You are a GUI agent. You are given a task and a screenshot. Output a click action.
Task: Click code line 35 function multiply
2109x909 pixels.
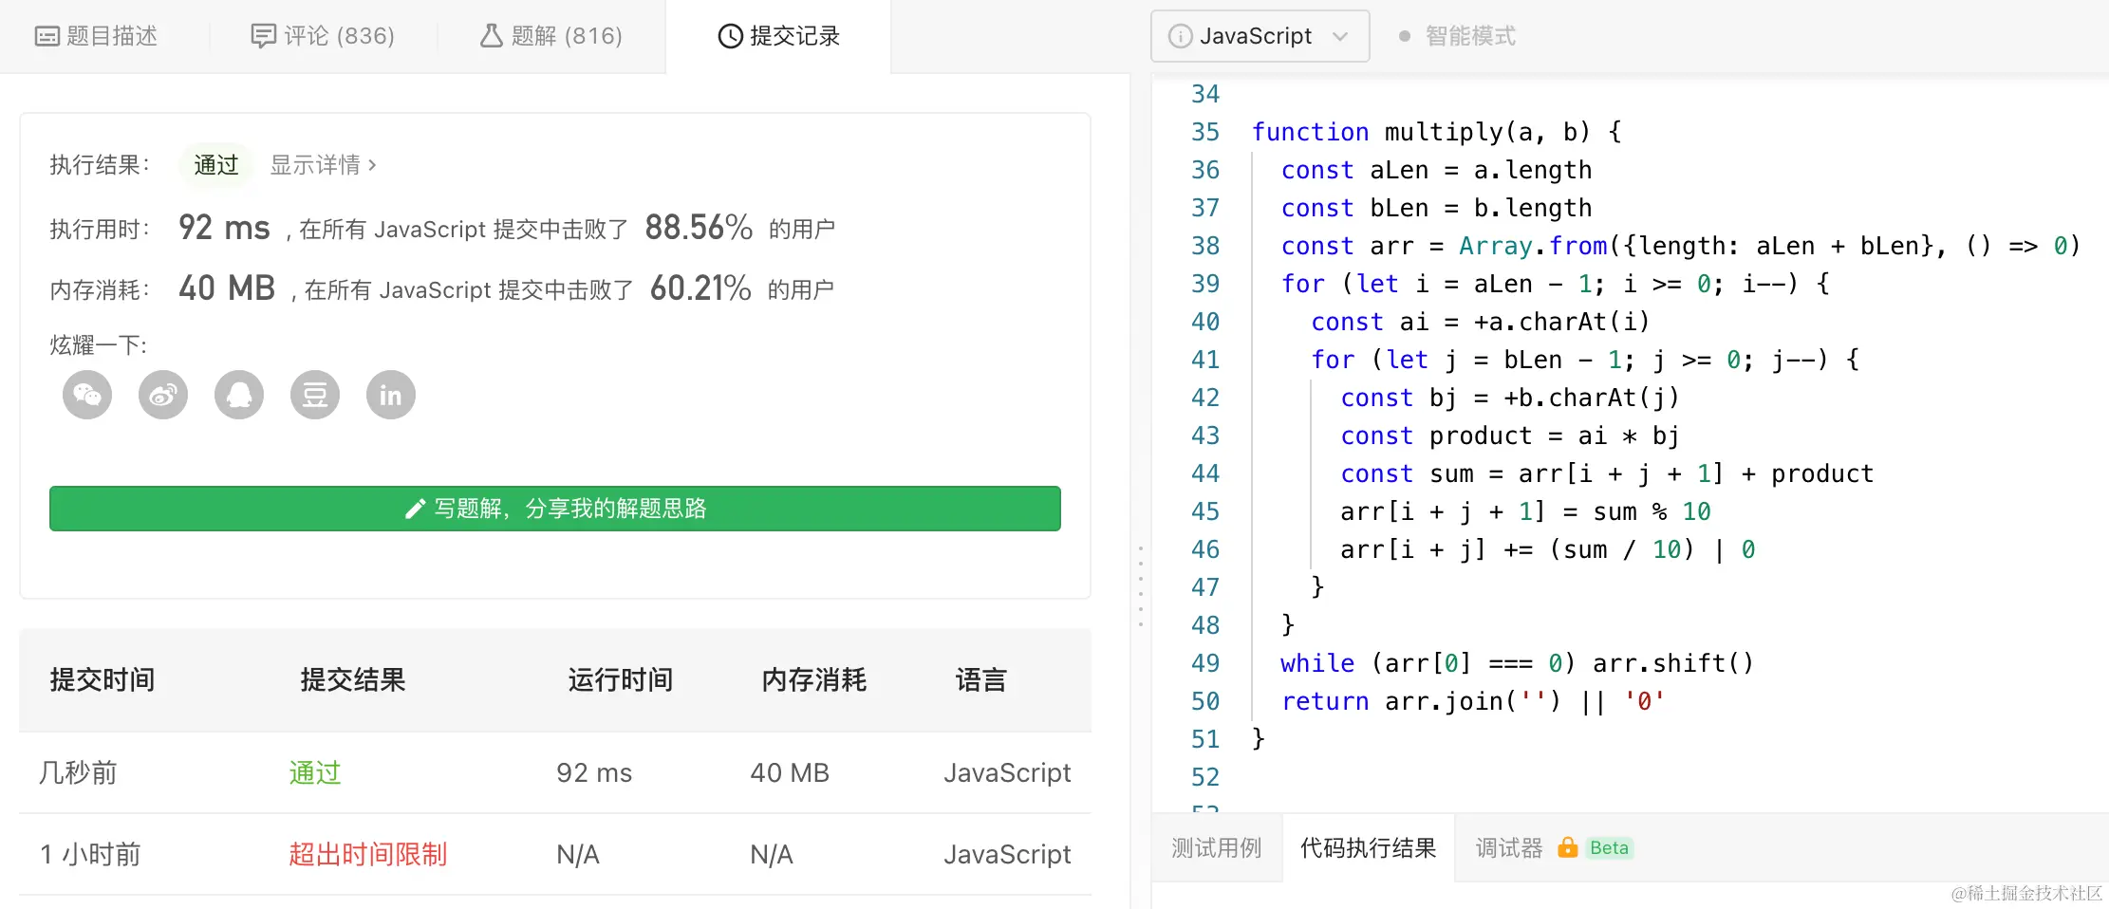point(1436,132)
